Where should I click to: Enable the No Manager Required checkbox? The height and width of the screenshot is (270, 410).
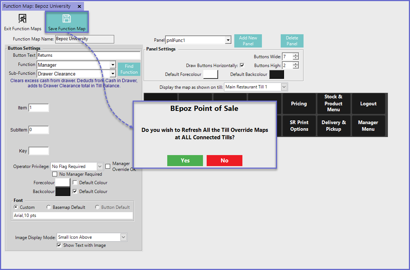tap(55, 174)
